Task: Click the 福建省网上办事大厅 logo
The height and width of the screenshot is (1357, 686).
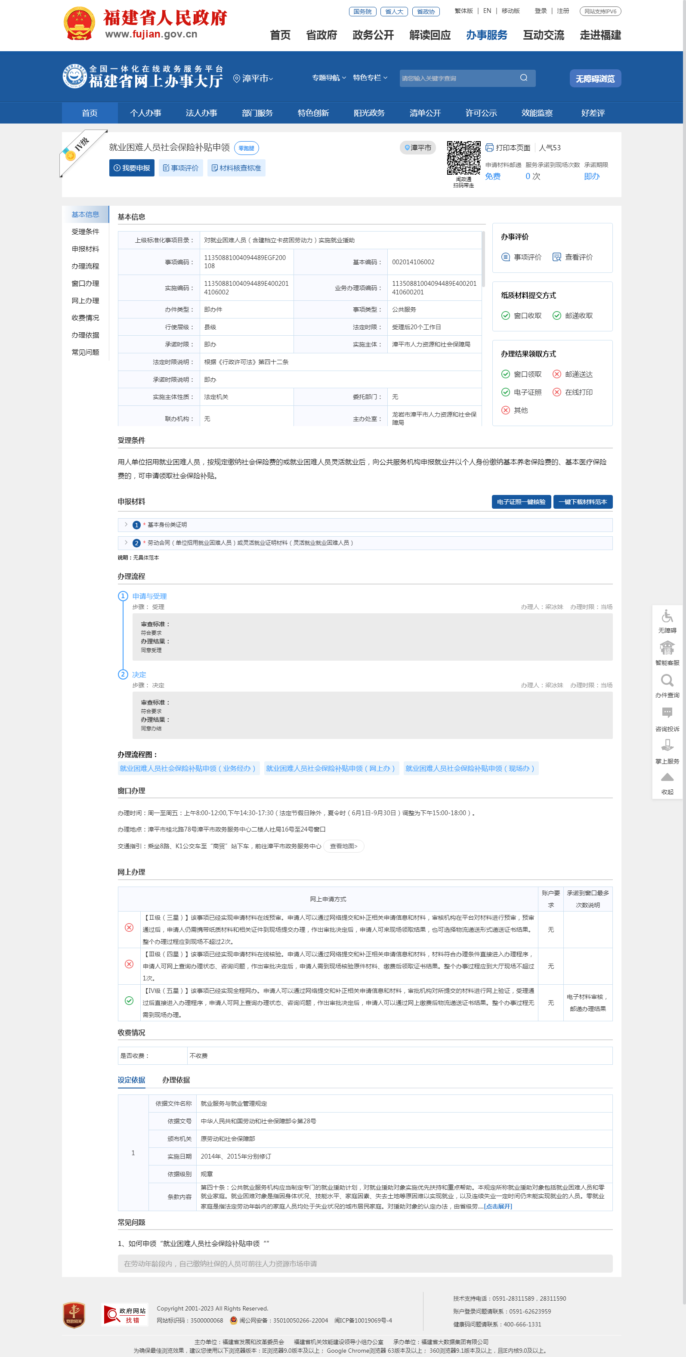Action: coord(143,76)
